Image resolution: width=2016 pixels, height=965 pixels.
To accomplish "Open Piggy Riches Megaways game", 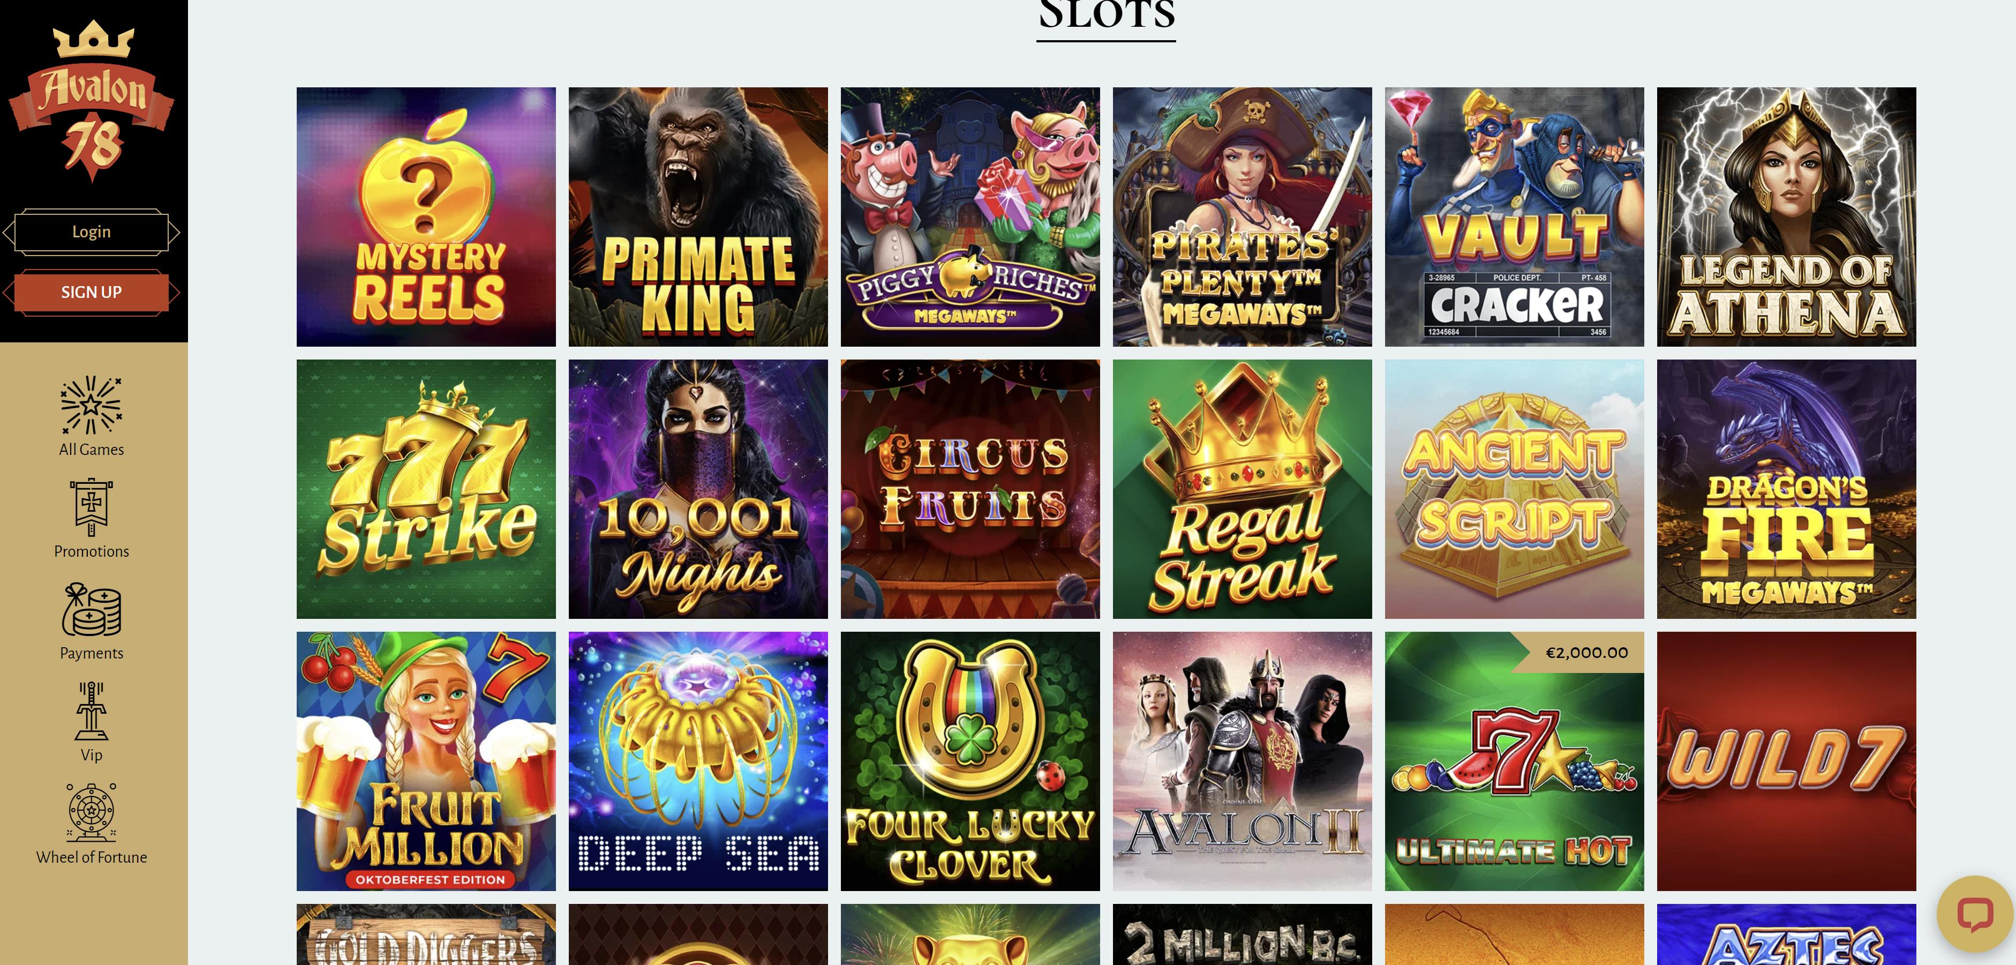I will [971, 217].
